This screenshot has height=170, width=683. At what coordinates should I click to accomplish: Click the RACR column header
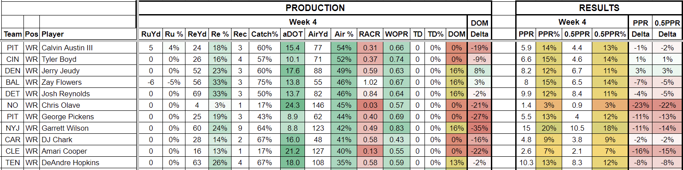click(370, 34)
